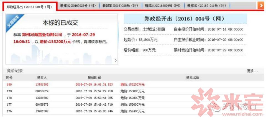Click bid time 2016-07-29 15:49:43.719

94,105
